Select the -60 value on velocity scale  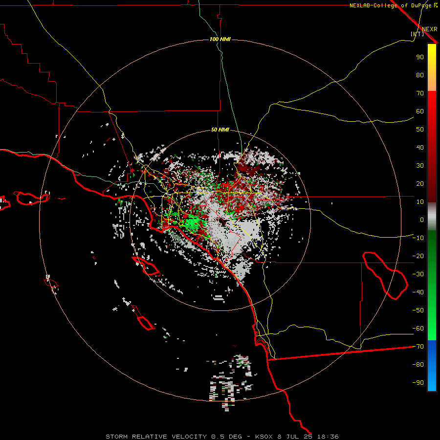(418, 329)
